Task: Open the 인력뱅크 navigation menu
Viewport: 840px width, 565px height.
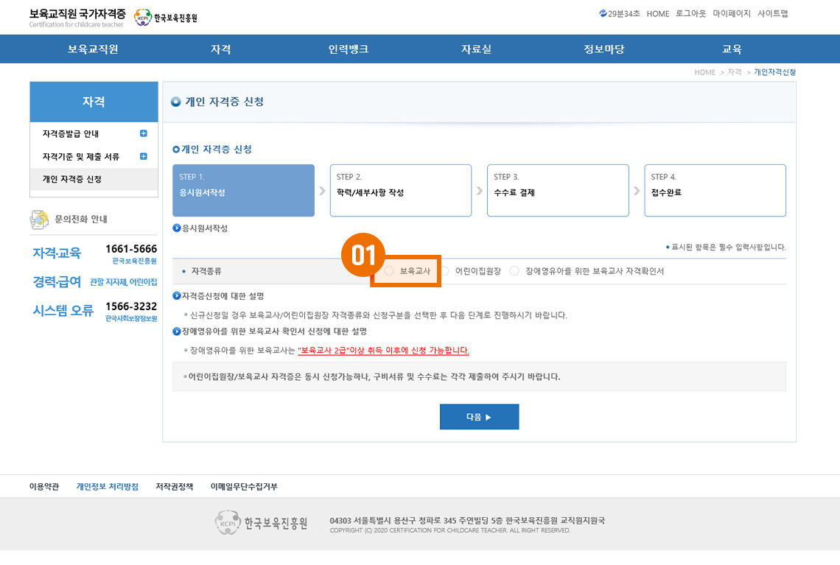Action: 349,49
